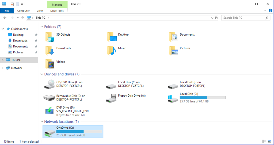Unpin Desktop from Quick access
The width and height of the screenshot is (274, 145).
pyautogui.click(x=36, y=35)
